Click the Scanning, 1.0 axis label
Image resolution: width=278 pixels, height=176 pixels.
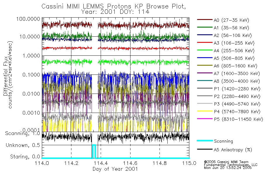23,133
